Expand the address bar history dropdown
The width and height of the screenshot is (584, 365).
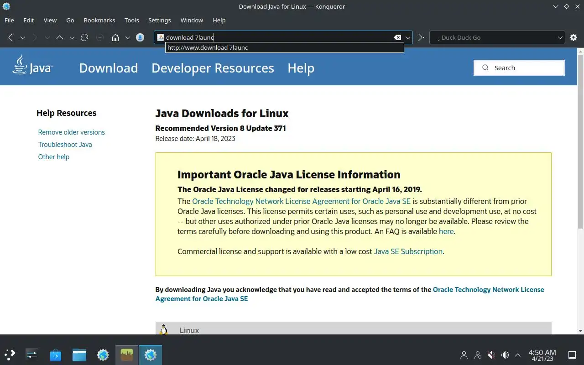coord(408,37)
